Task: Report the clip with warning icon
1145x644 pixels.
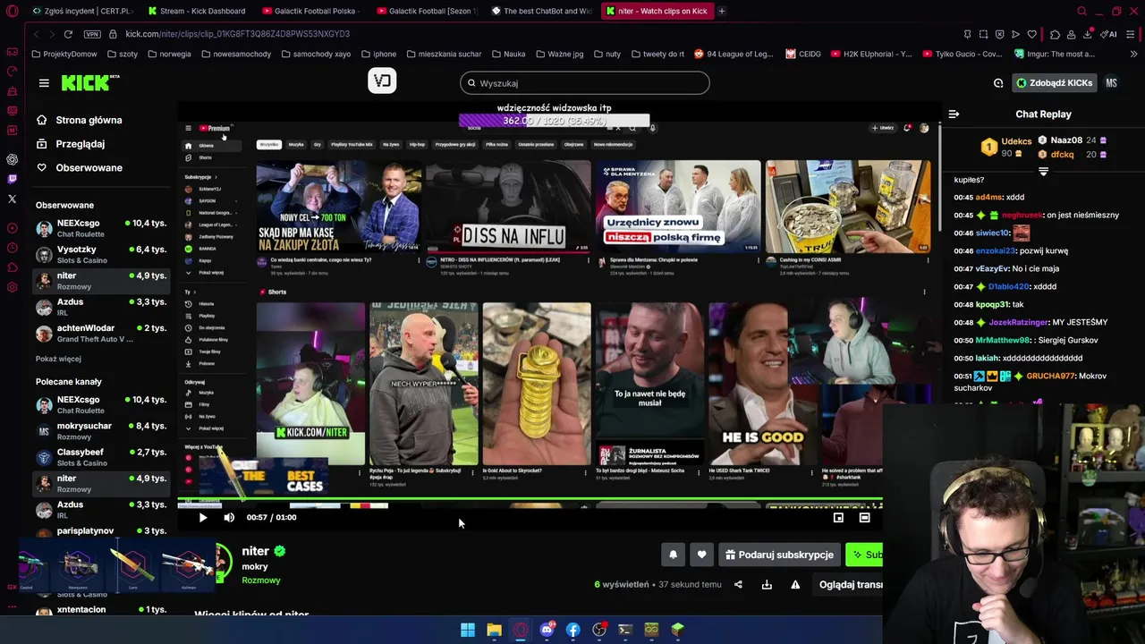Action: click(x=795, y=585)
